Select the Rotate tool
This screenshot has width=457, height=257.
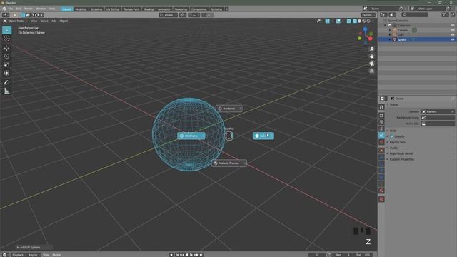[6, 56]
